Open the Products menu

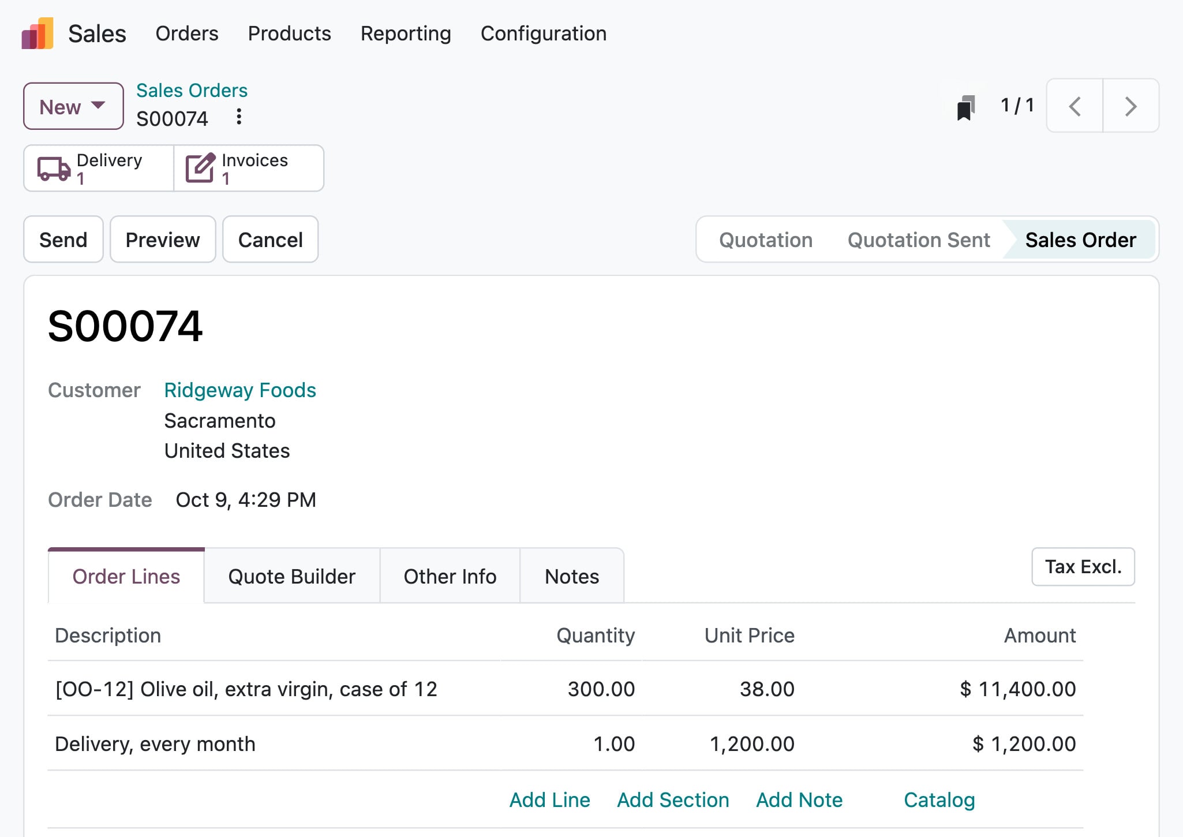(289, 33)
